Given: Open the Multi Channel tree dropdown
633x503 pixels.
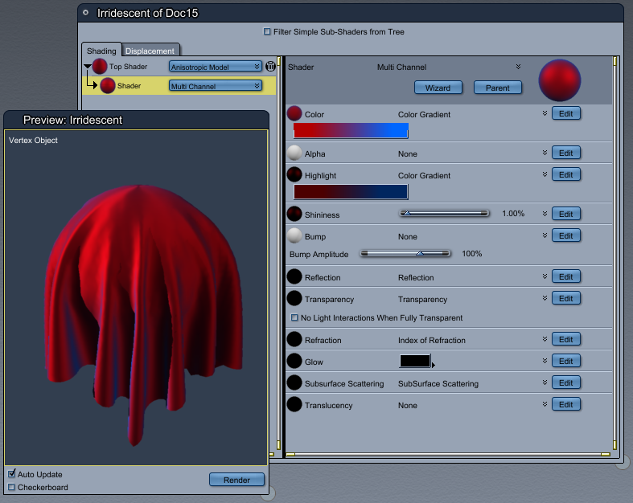Looking at the screenshot, I should point(216,86).
